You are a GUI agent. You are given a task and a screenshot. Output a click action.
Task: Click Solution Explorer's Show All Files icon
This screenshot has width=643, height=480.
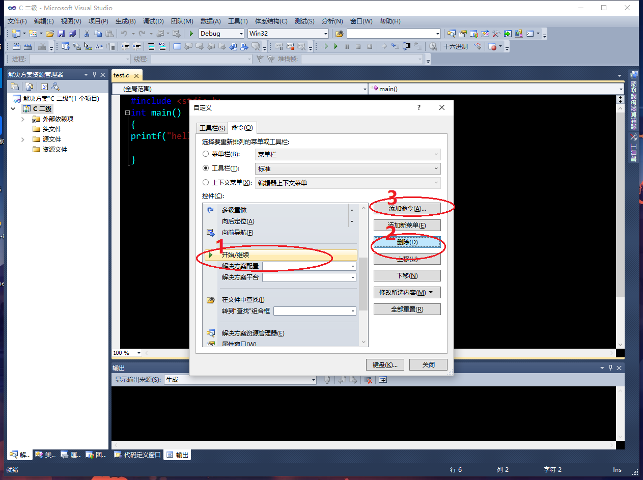[x=30, y=87]
